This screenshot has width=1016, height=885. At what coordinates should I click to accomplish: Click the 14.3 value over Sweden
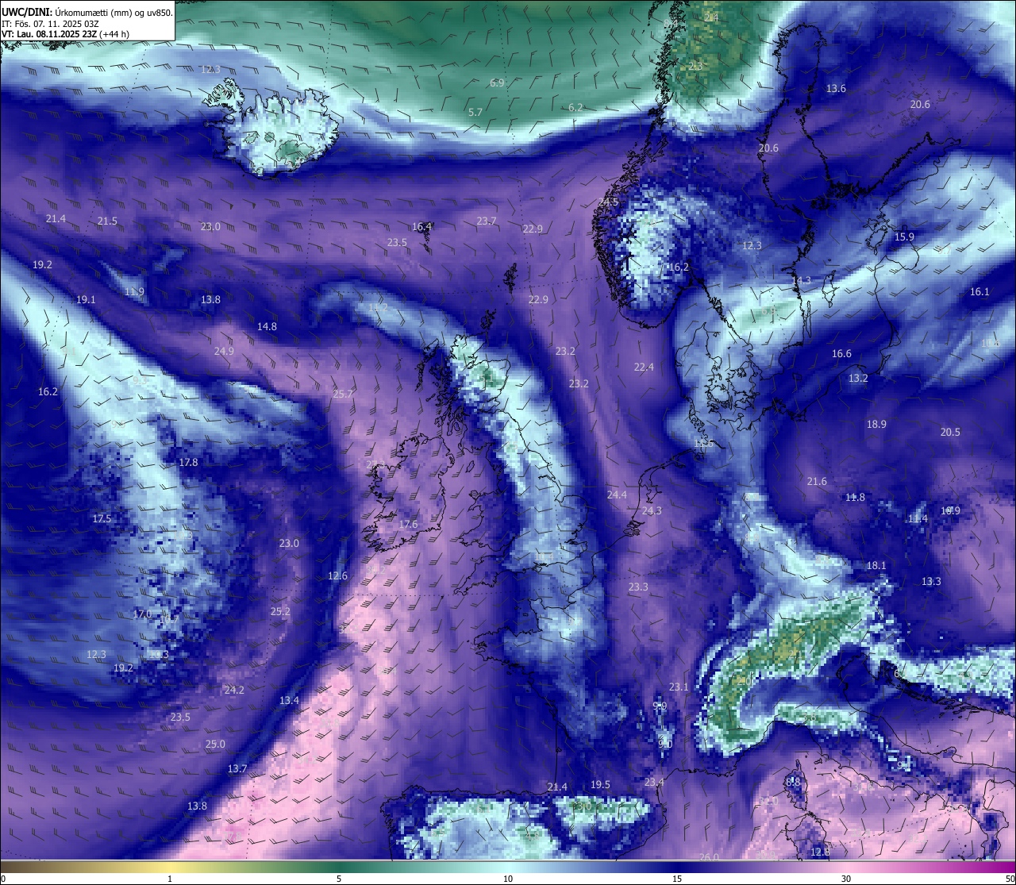802,280
